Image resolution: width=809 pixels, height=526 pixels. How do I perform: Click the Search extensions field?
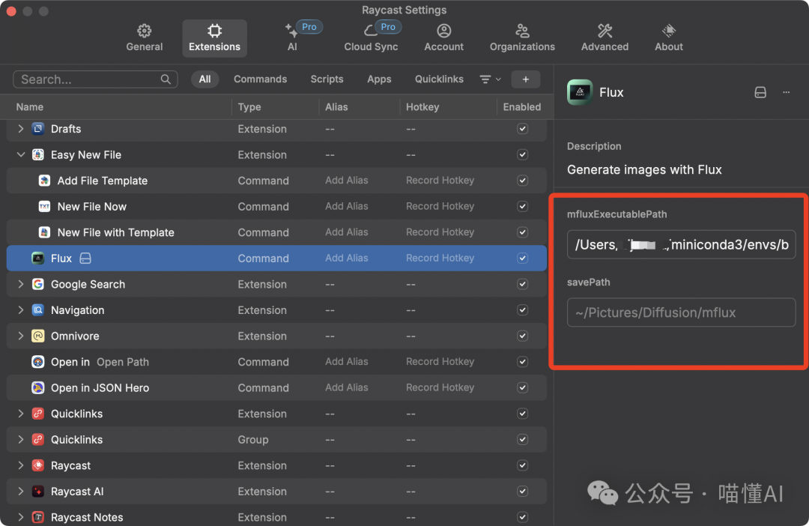tap(95, 79)
